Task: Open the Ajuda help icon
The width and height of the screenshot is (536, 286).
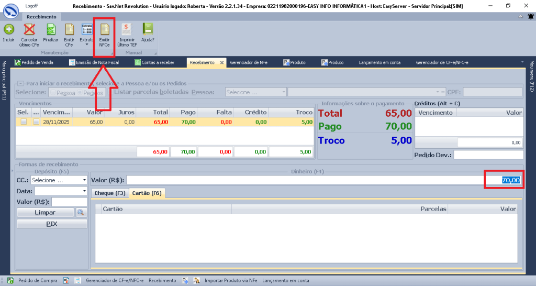Action: (x=148, y=32)
